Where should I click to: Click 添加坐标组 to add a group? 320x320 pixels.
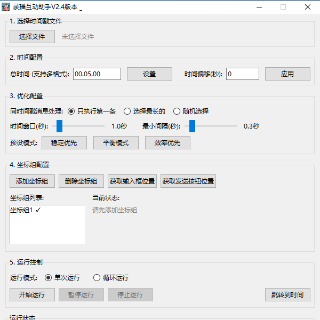pos(32,181)
